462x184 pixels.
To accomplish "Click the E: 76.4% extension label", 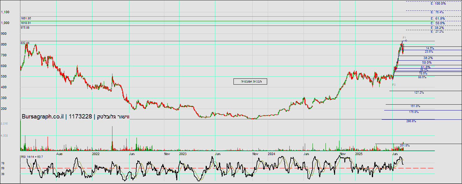I will coord(437,12).
